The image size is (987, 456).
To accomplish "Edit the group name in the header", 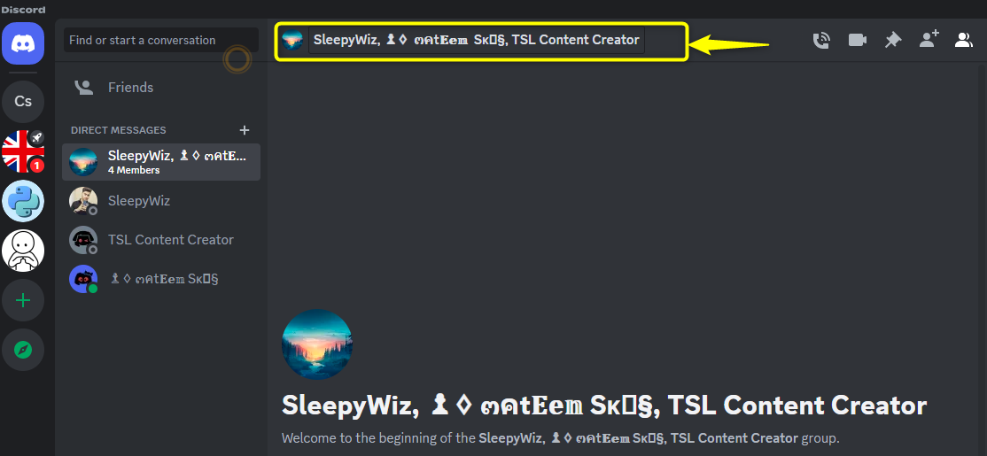I will (x=477, y=40).
